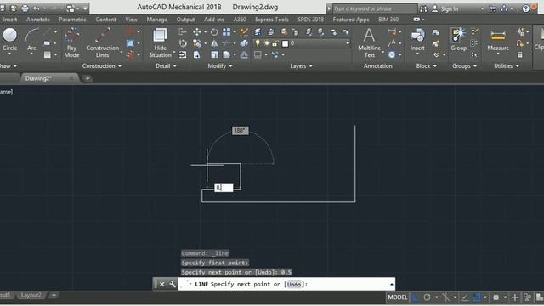Screen dimensions: 544x306
Task: Select the Mirror tool in Modify panel
Action: click(x=214, y=43)
